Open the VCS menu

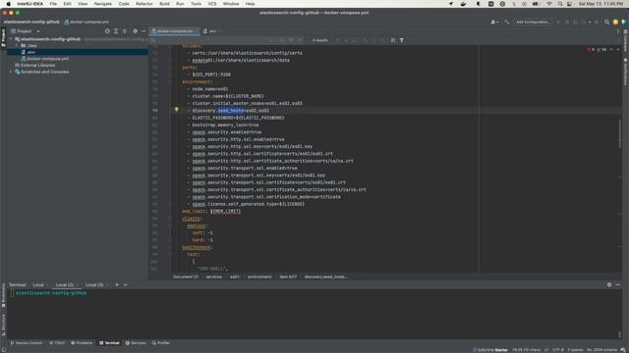(x=212, y=4)
